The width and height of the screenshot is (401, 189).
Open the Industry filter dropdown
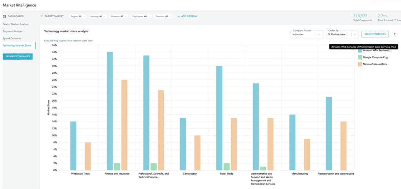[x=98, y=16]
